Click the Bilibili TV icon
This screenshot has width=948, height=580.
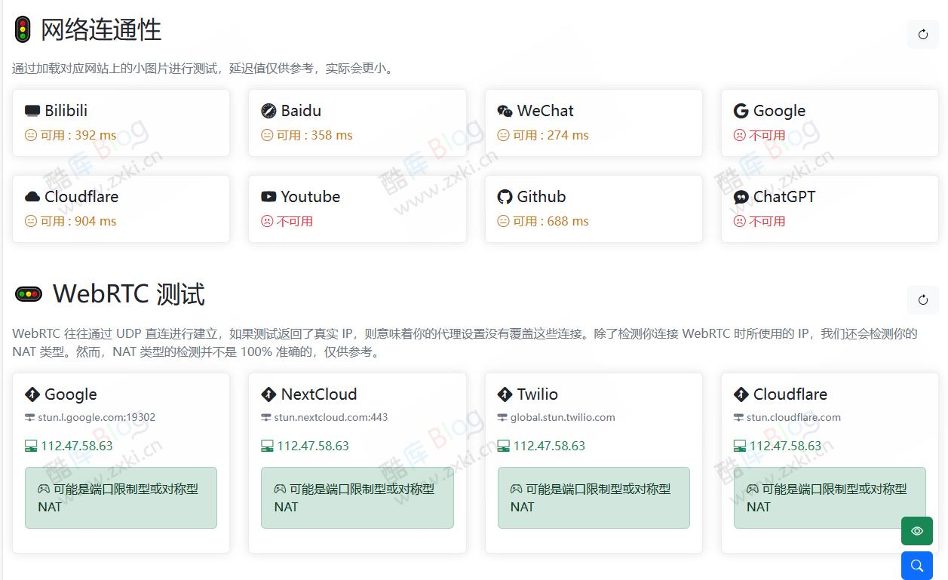pyautogui.click(x=32, y=110)
